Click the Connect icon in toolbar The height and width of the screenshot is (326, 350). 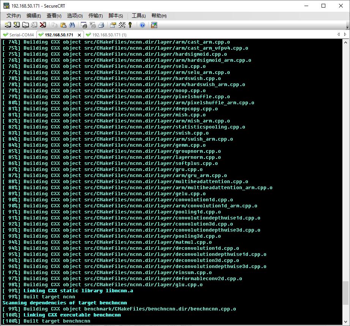pos(8,25)
